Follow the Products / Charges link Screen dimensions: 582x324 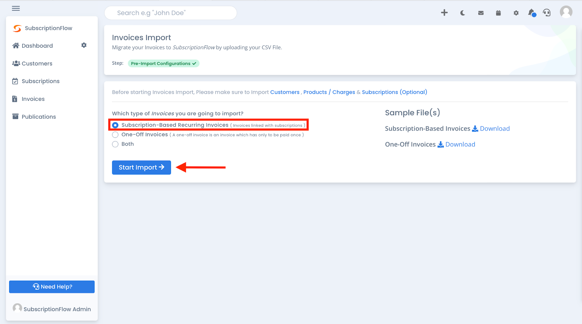pyautogui.click(x=329, y=92)
